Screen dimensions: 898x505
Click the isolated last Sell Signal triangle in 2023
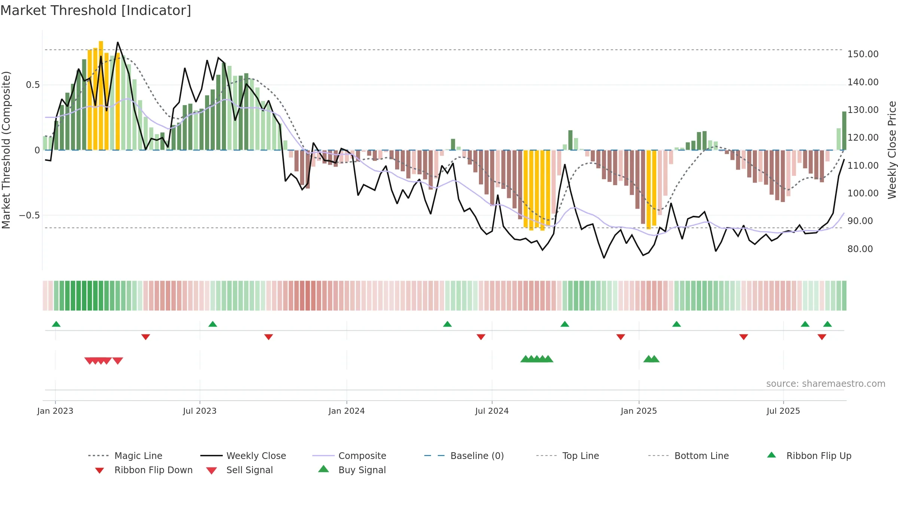click(117, 361)
